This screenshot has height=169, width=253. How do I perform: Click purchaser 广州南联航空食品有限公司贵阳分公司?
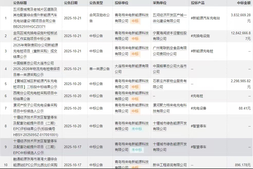click(x=170, y=51)
